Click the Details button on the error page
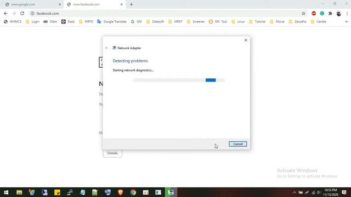Image resolution: width=351 pixels, height=197 pixels. (112, 153)
